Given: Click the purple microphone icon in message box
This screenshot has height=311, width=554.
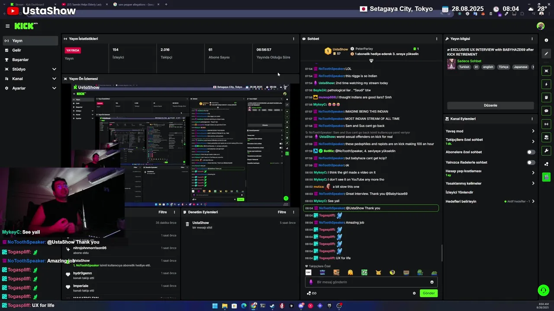Looking at the screenshot, I should coord(311,282).
